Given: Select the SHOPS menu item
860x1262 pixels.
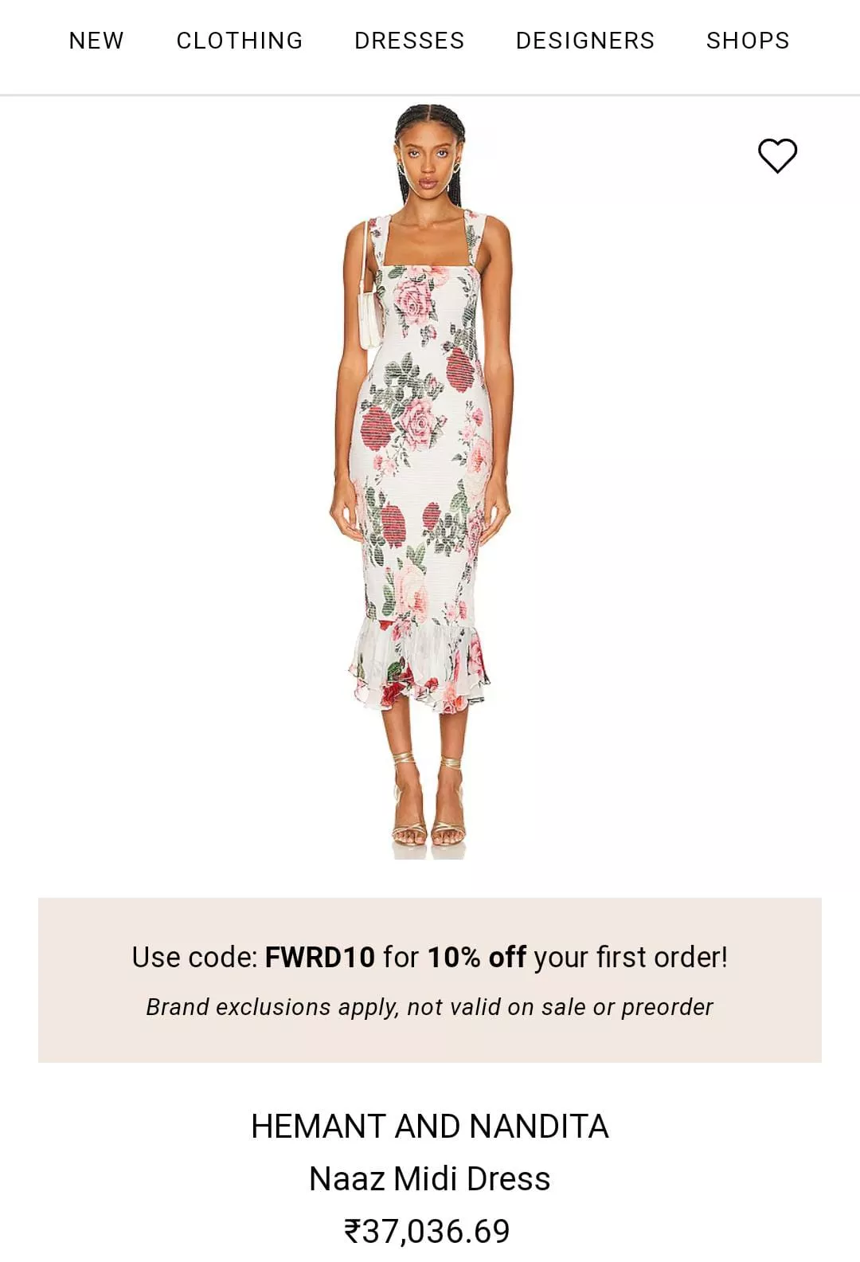Looking at the screenshot, I should coord(748,41).
